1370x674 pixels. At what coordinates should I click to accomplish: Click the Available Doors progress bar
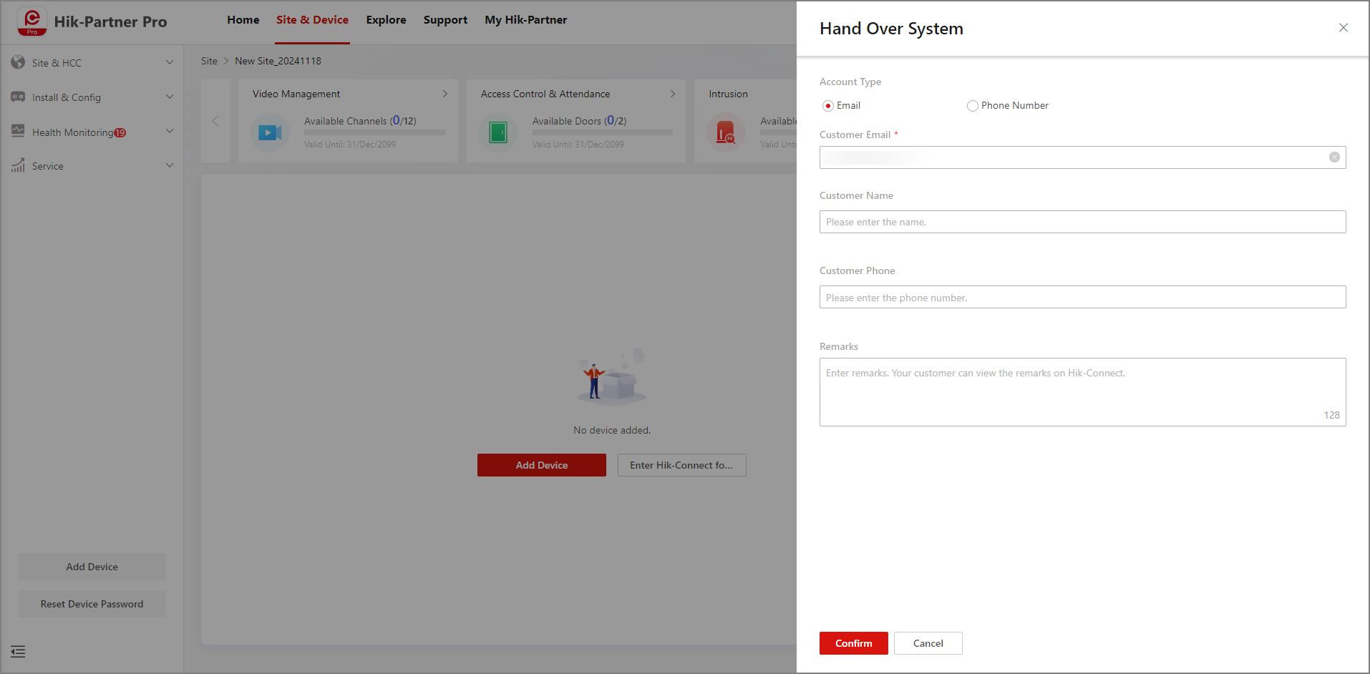point(603,132)
